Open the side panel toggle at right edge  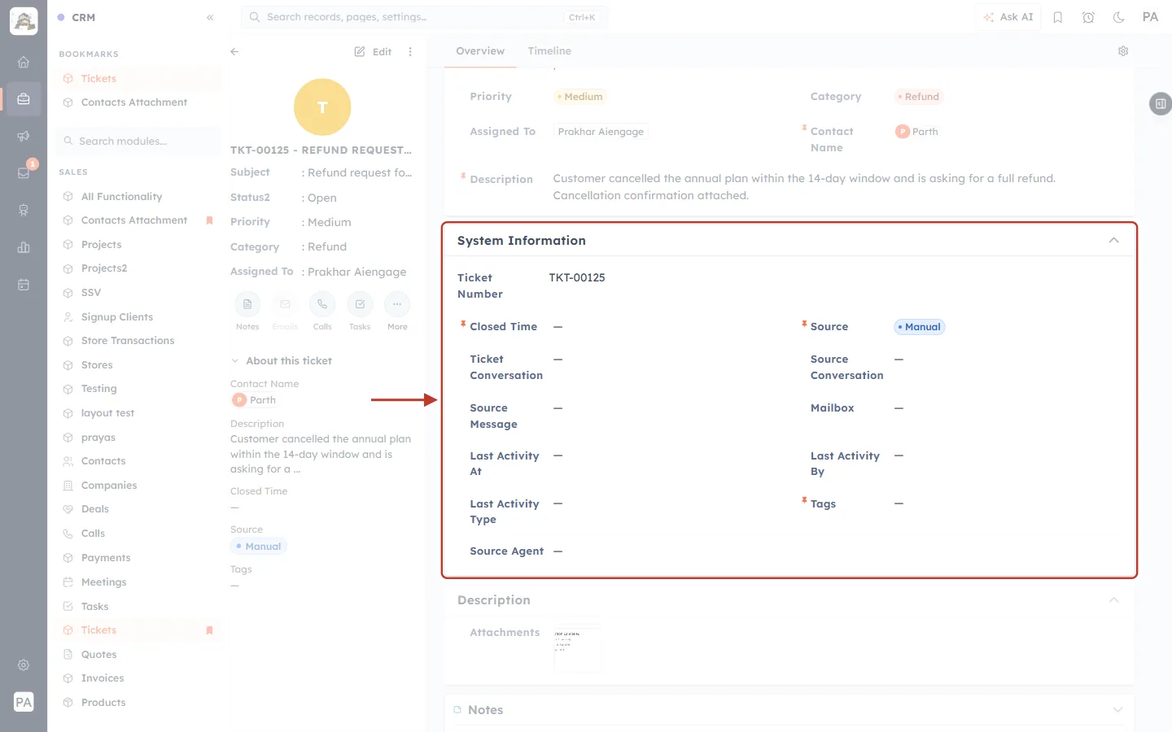[1160, 103]
